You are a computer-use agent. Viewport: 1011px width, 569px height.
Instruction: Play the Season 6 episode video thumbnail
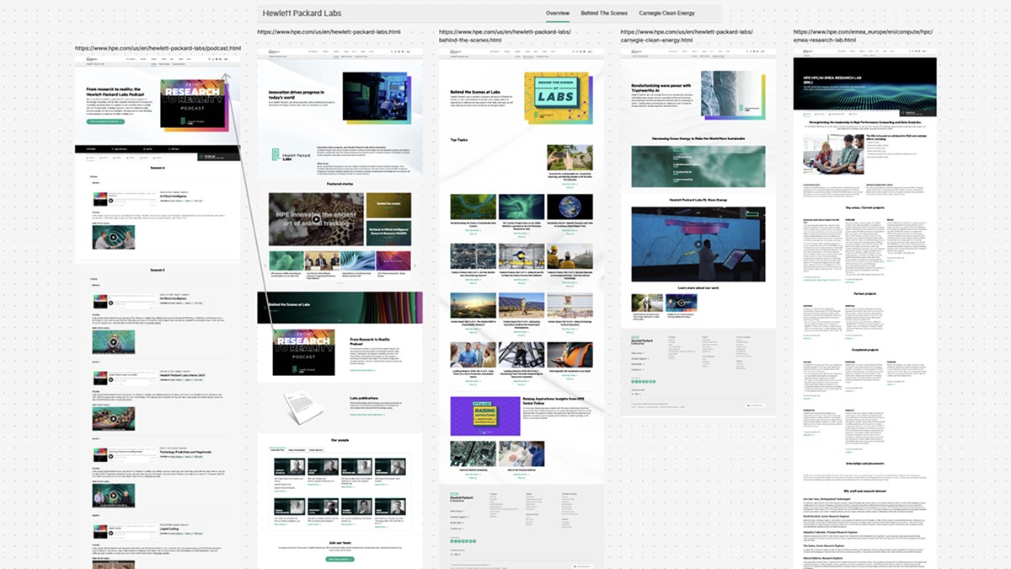click(x=113, y=237)
